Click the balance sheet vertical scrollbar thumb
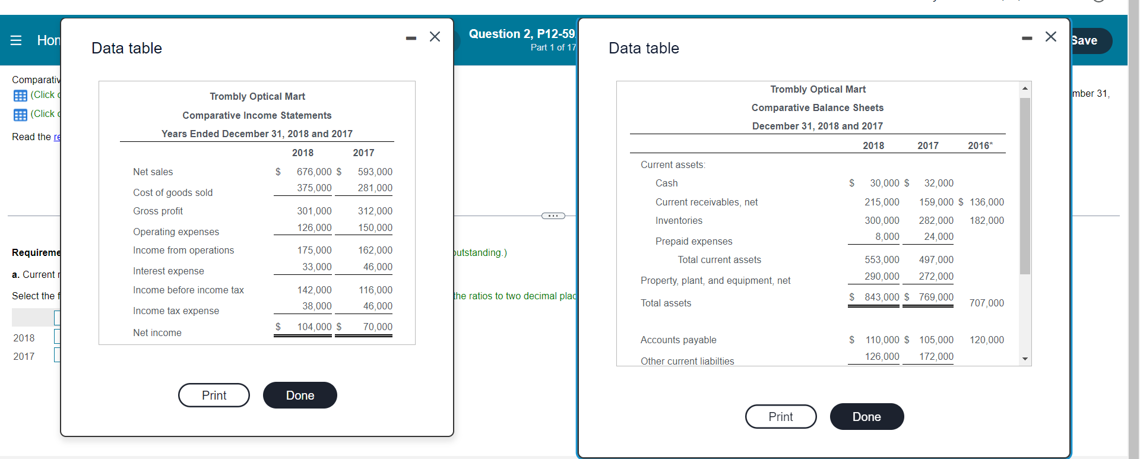This screenshot has width=1140, height=459. 1025,184
